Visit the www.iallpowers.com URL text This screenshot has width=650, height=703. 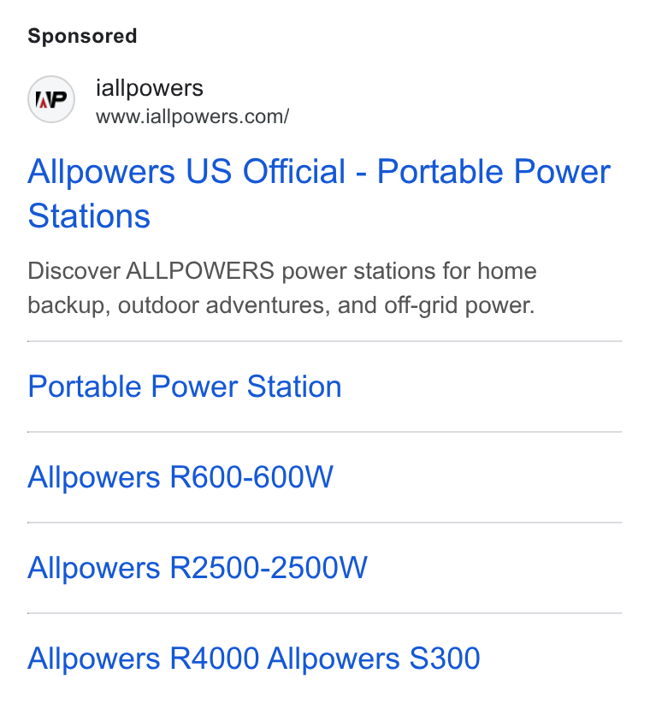pyautogui.click(x=192, y=116)
